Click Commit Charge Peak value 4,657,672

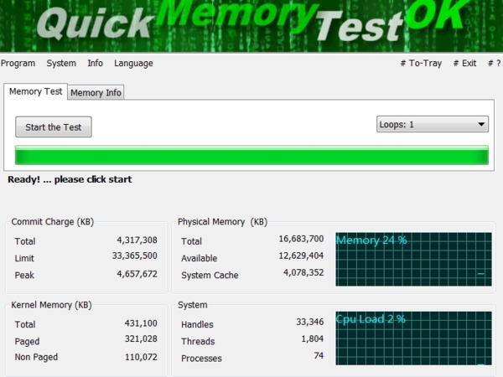pyautogui.click(x=137, y=274)
